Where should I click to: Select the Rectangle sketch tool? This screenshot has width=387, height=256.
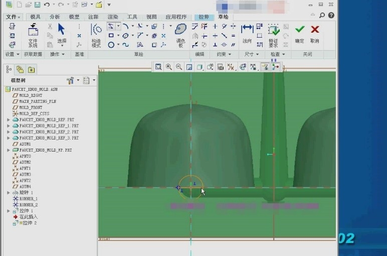coord(111,36)
